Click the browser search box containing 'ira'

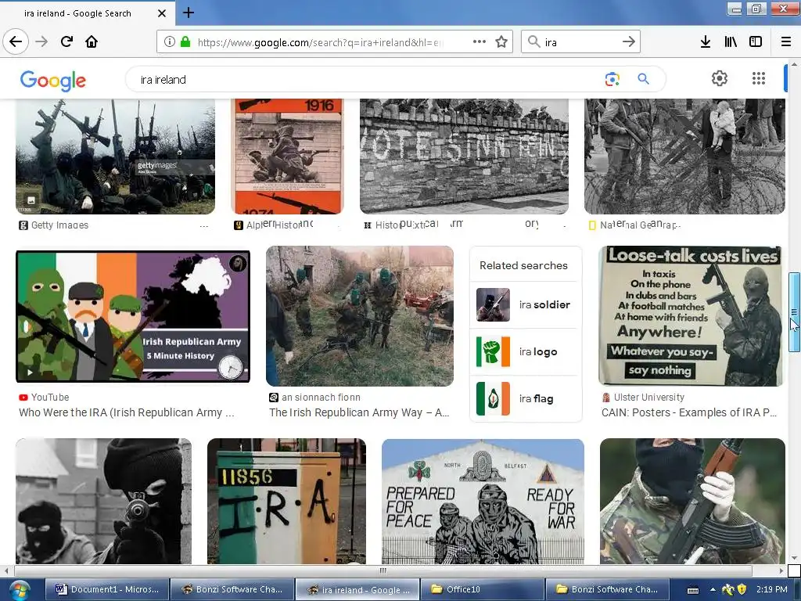tap(580, 42)
